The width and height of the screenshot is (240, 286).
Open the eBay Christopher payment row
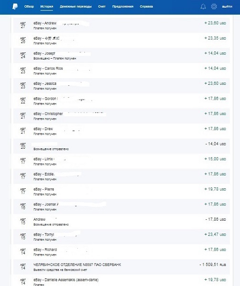click(x=122, y=116)
